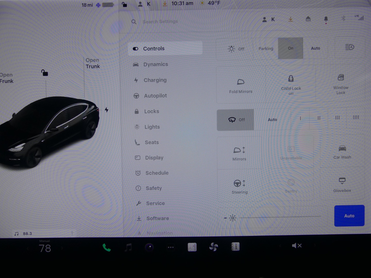Viewport: 371px width, 278px height.
Task: Unmute the volume speaker icon
Action: 297,246
